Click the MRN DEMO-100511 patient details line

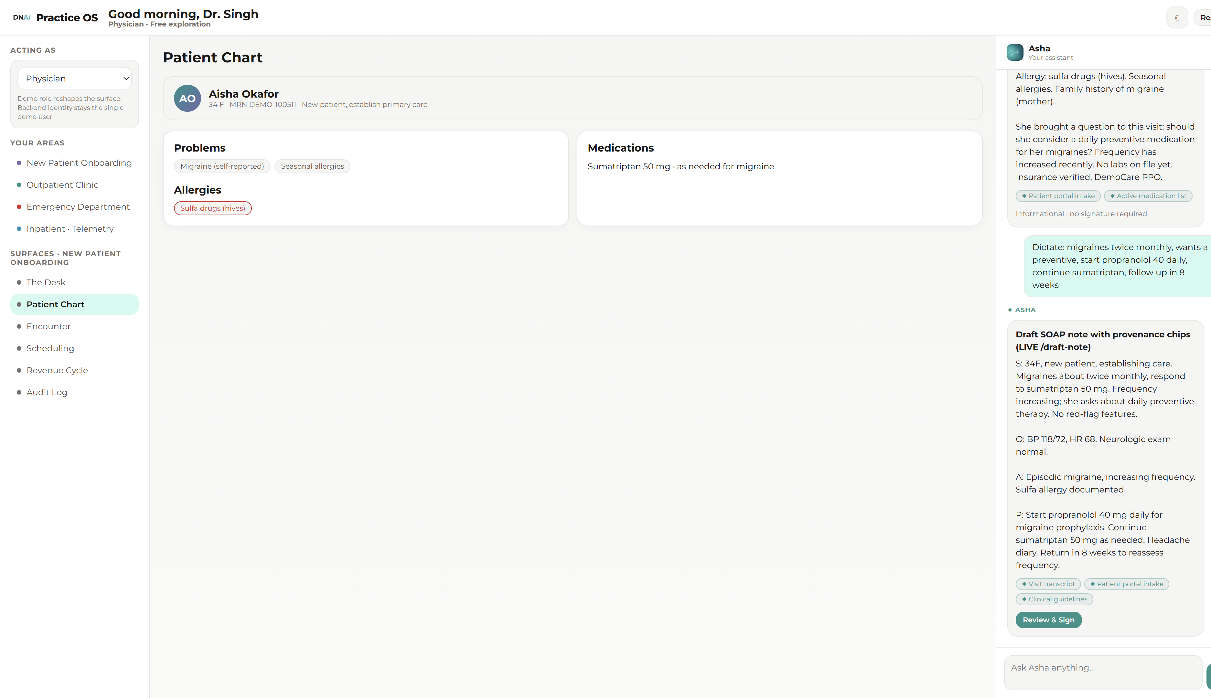coord(317,105)
